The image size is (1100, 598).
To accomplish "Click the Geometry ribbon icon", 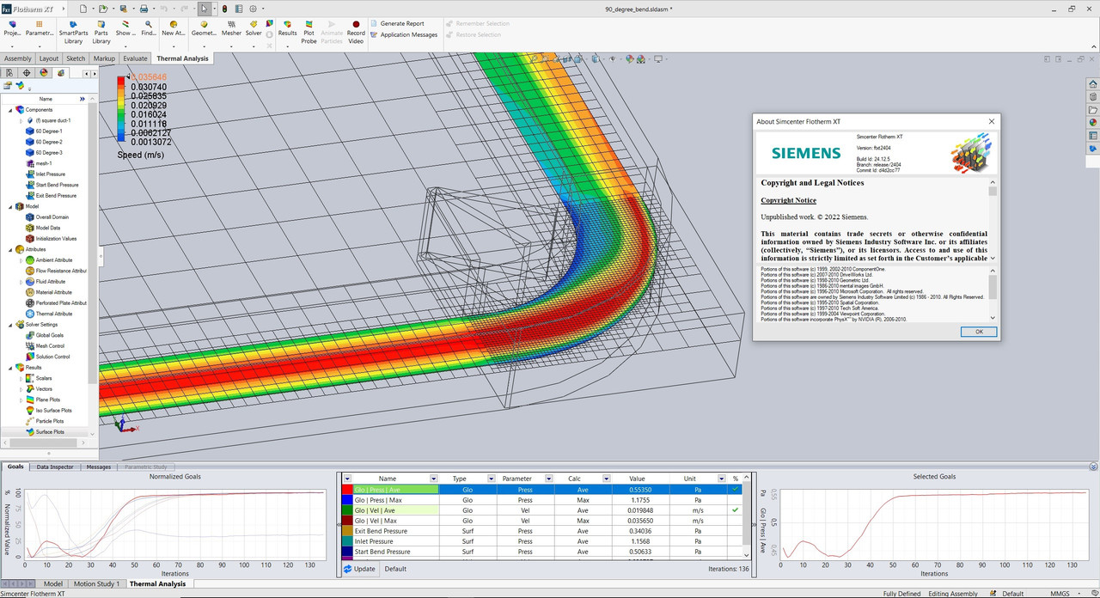I will [204, 27].
